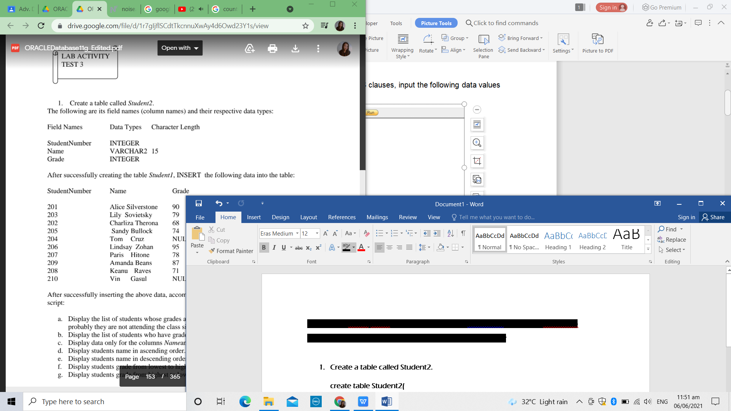Screen dimensions: 731x411
Task: Open Change Case dropdown in Word
Action: pyautogui.click(x=351, y=233)
